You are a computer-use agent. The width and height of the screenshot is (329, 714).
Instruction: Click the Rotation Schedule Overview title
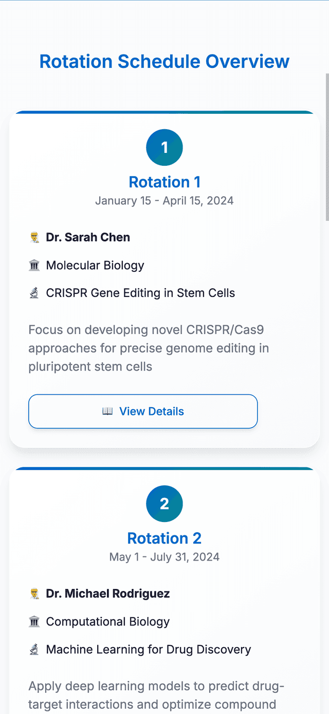(x=164, y=61)
